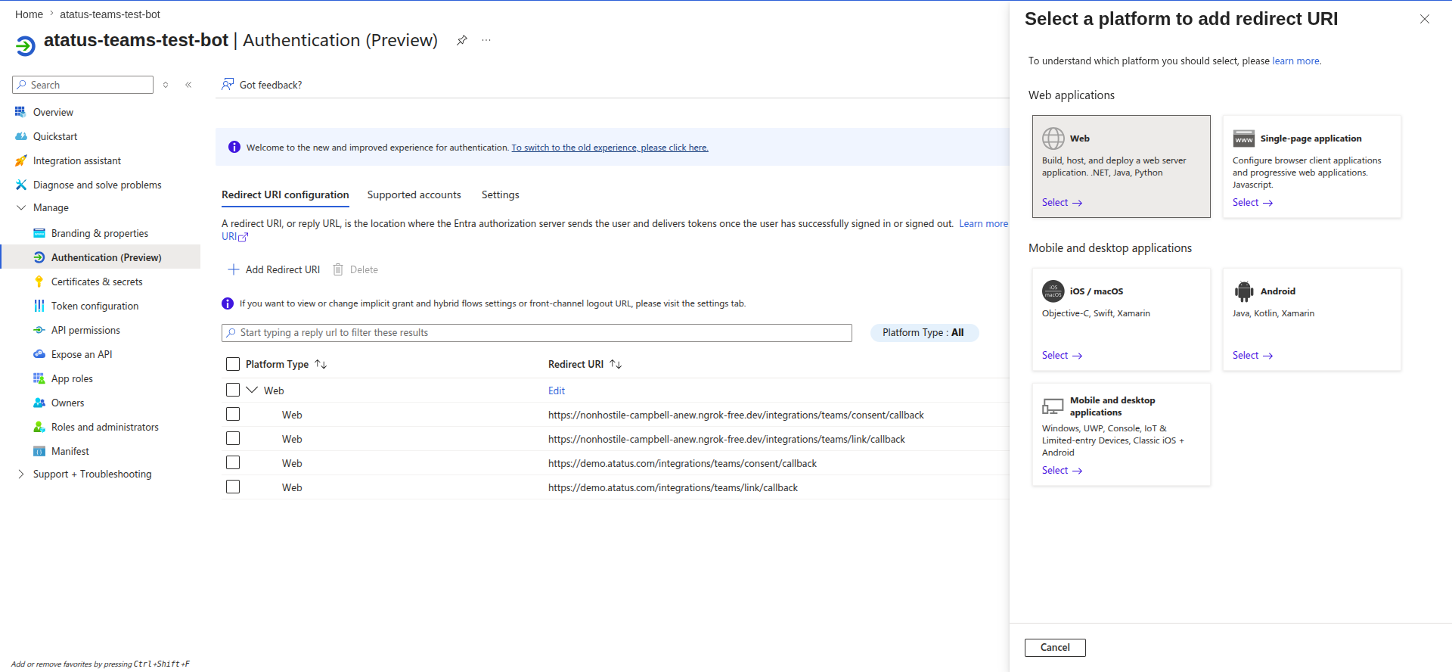Click the plus icon for Add Redirect URI
1452x672 pixels.
[234, 269]
